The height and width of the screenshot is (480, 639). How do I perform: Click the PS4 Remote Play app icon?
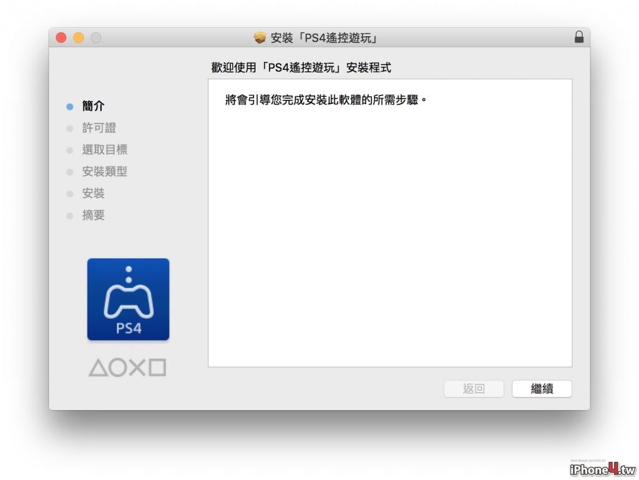point(128,299)
